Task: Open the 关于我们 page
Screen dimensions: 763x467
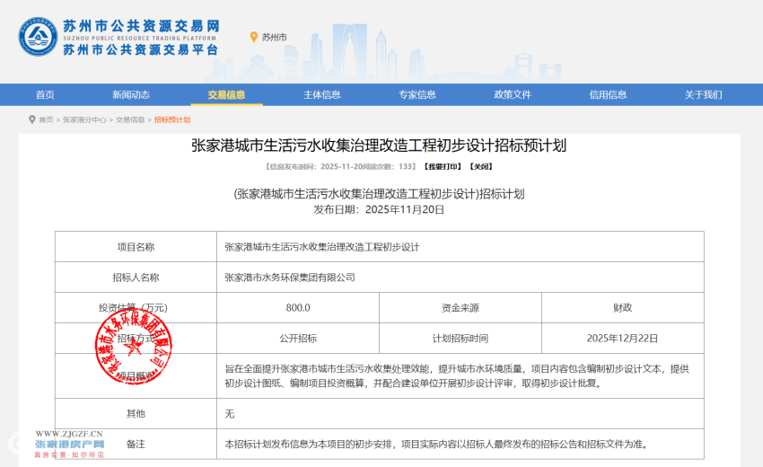Action: 703,94
